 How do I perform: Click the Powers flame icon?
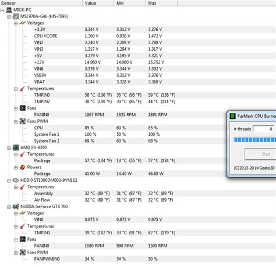(x=23, y=167)
